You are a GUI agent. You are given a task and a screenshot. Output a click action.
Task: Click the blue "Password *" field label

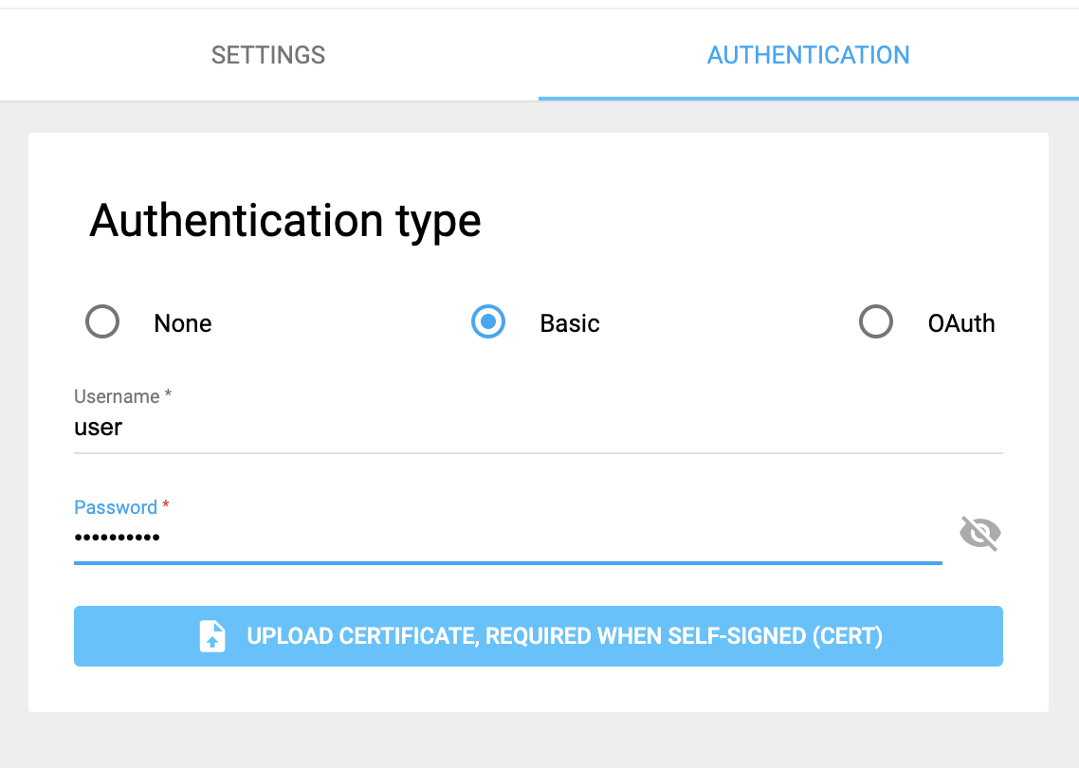click(116, 507)
